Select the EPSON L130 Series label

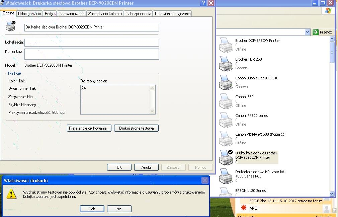pyautogui.click(x=250, y=191)
